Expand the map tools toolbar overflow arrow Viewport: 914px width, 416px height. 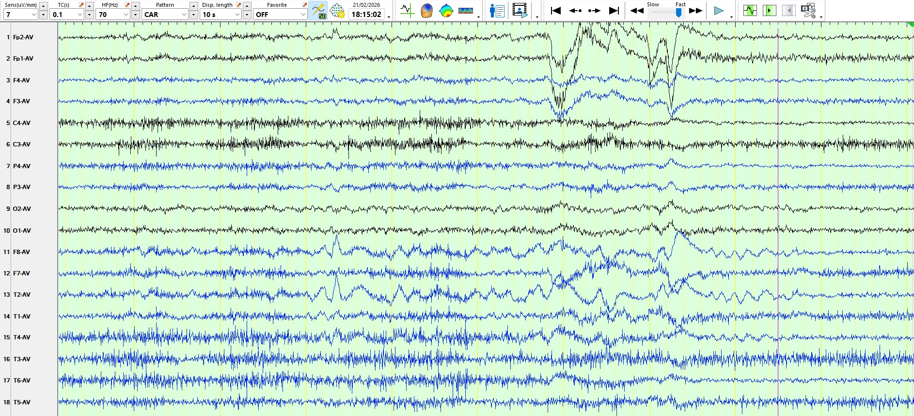tap(479, 17)
